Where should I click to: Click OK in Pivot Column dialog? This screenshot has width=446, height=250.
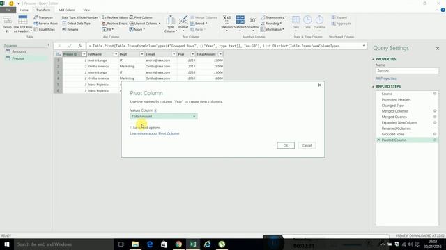(286, 145)
